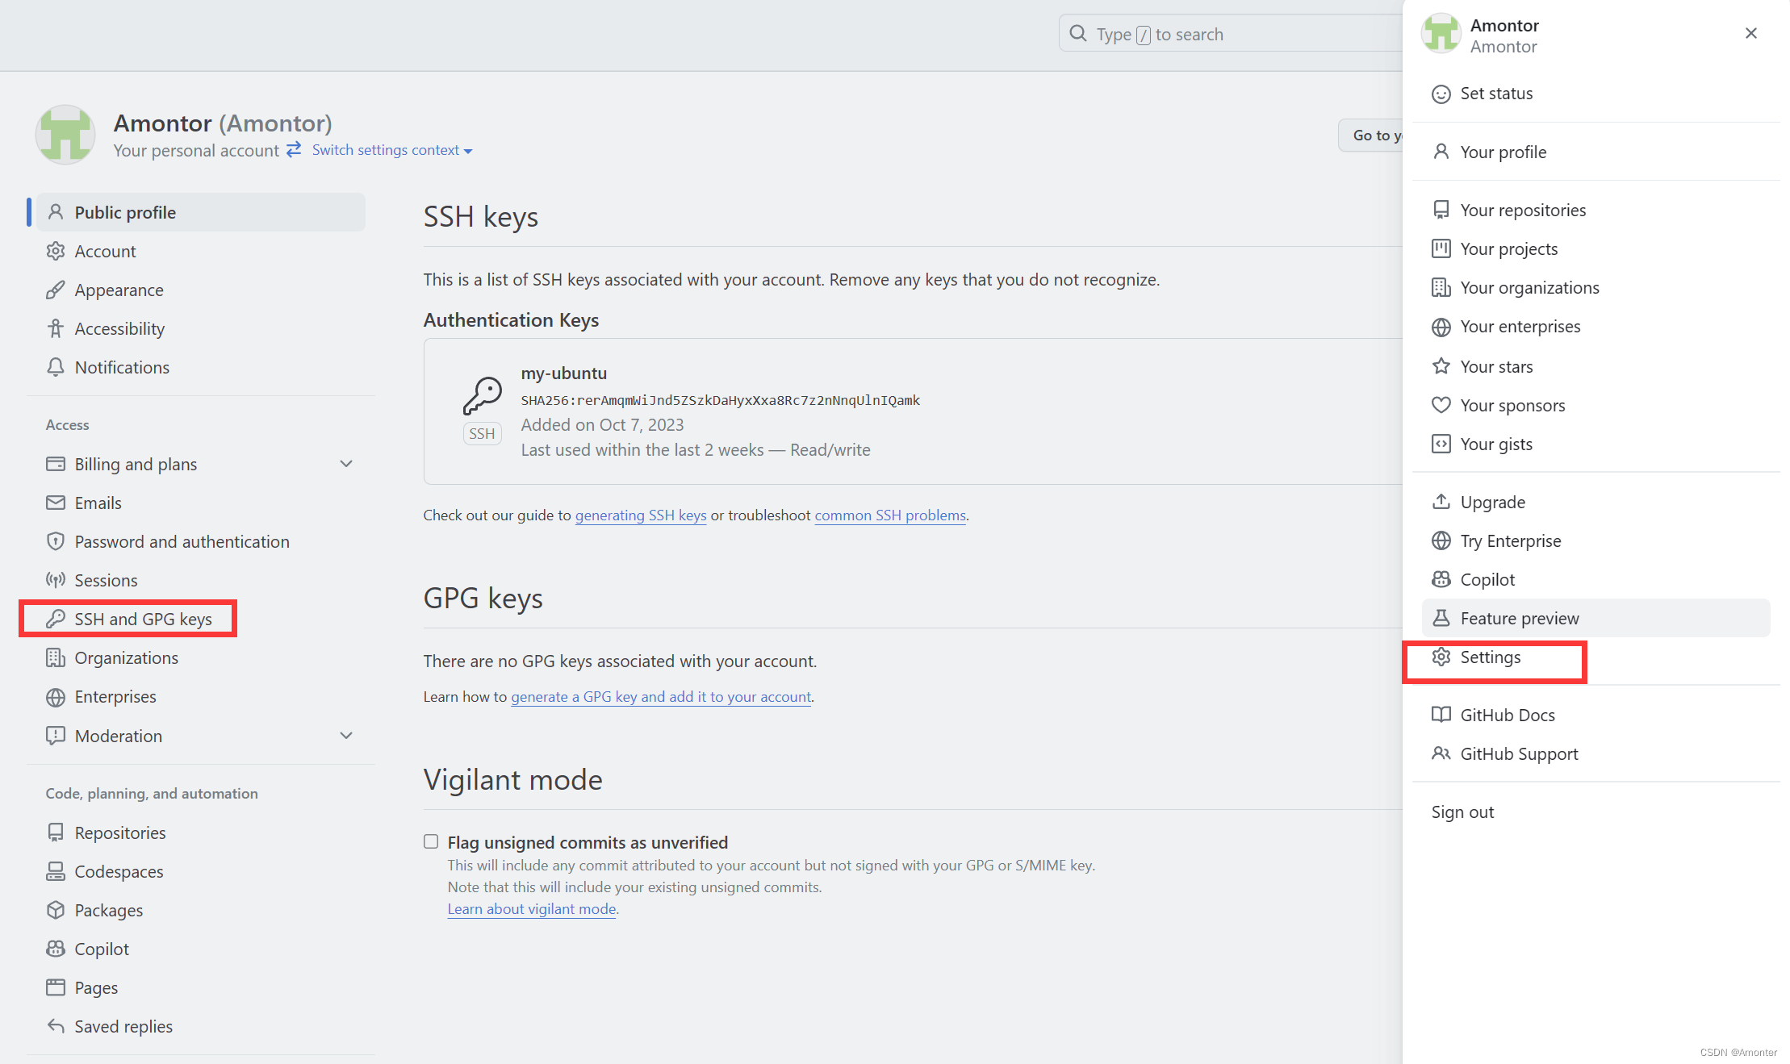Open Your projects from user menu
The width and height of the screenshot is (1790, 1064).
click(x=1596, y=248)
